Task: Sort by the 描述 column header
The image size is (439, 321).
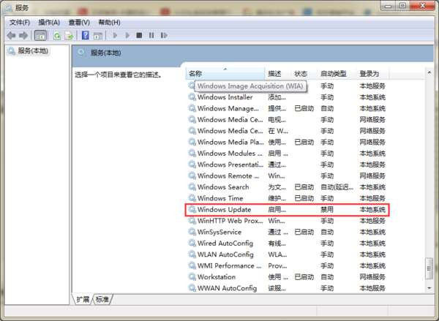Action: 277,74
